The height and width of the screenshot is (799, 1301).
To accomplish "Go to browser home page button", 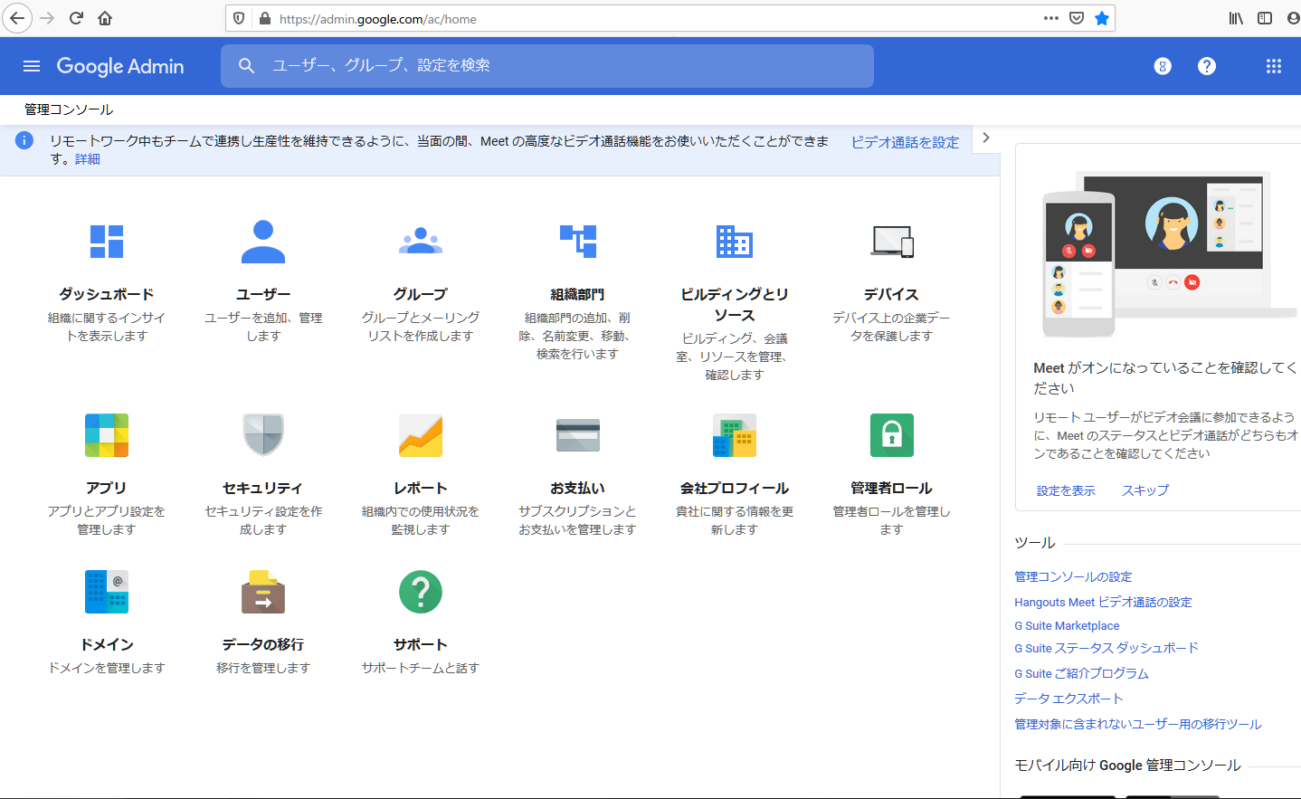I will pyautogui.click(x=105, y=18).
